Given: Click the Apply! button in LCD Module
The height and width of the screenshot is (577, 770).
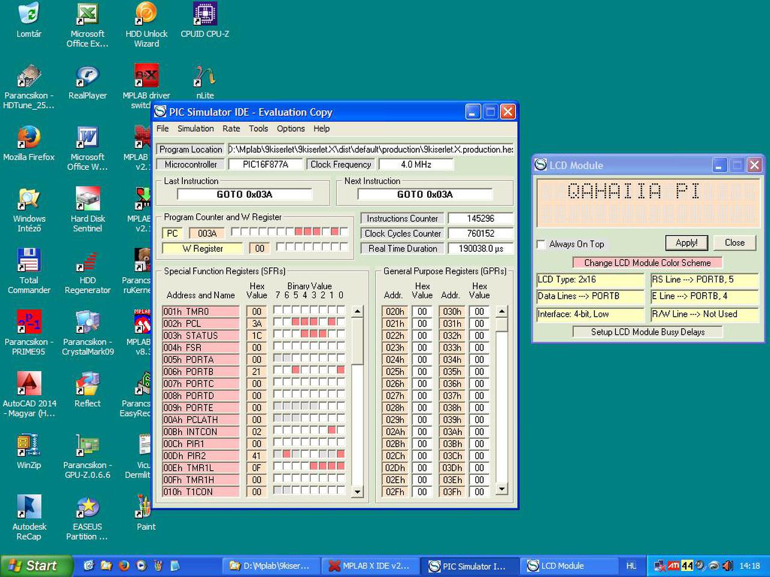Looking at the screenshot, I should point(686,243).
